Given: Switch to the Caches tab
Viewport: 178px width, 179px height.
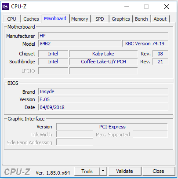Looking at the screenshot, I should 31,19.
